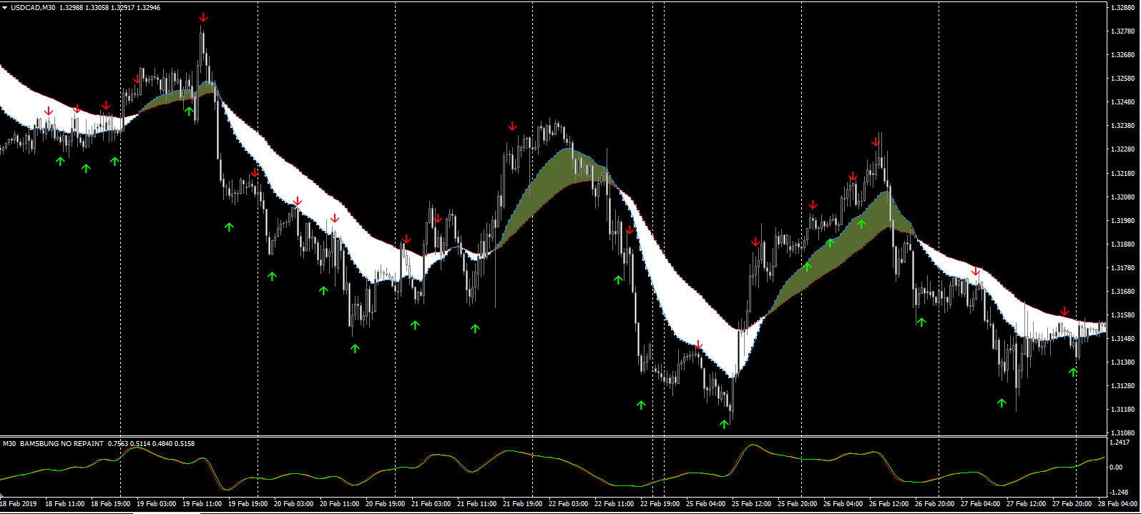The width and height of the screenshot is (1141, 514).
Task: Click the 1.32380 price axis label
Action: [1121, 126]
